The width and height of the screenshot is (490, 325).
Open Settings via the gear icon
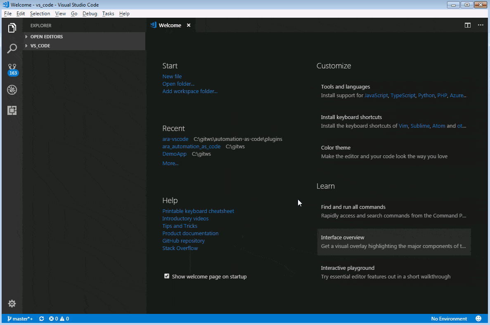click(12, 304)
